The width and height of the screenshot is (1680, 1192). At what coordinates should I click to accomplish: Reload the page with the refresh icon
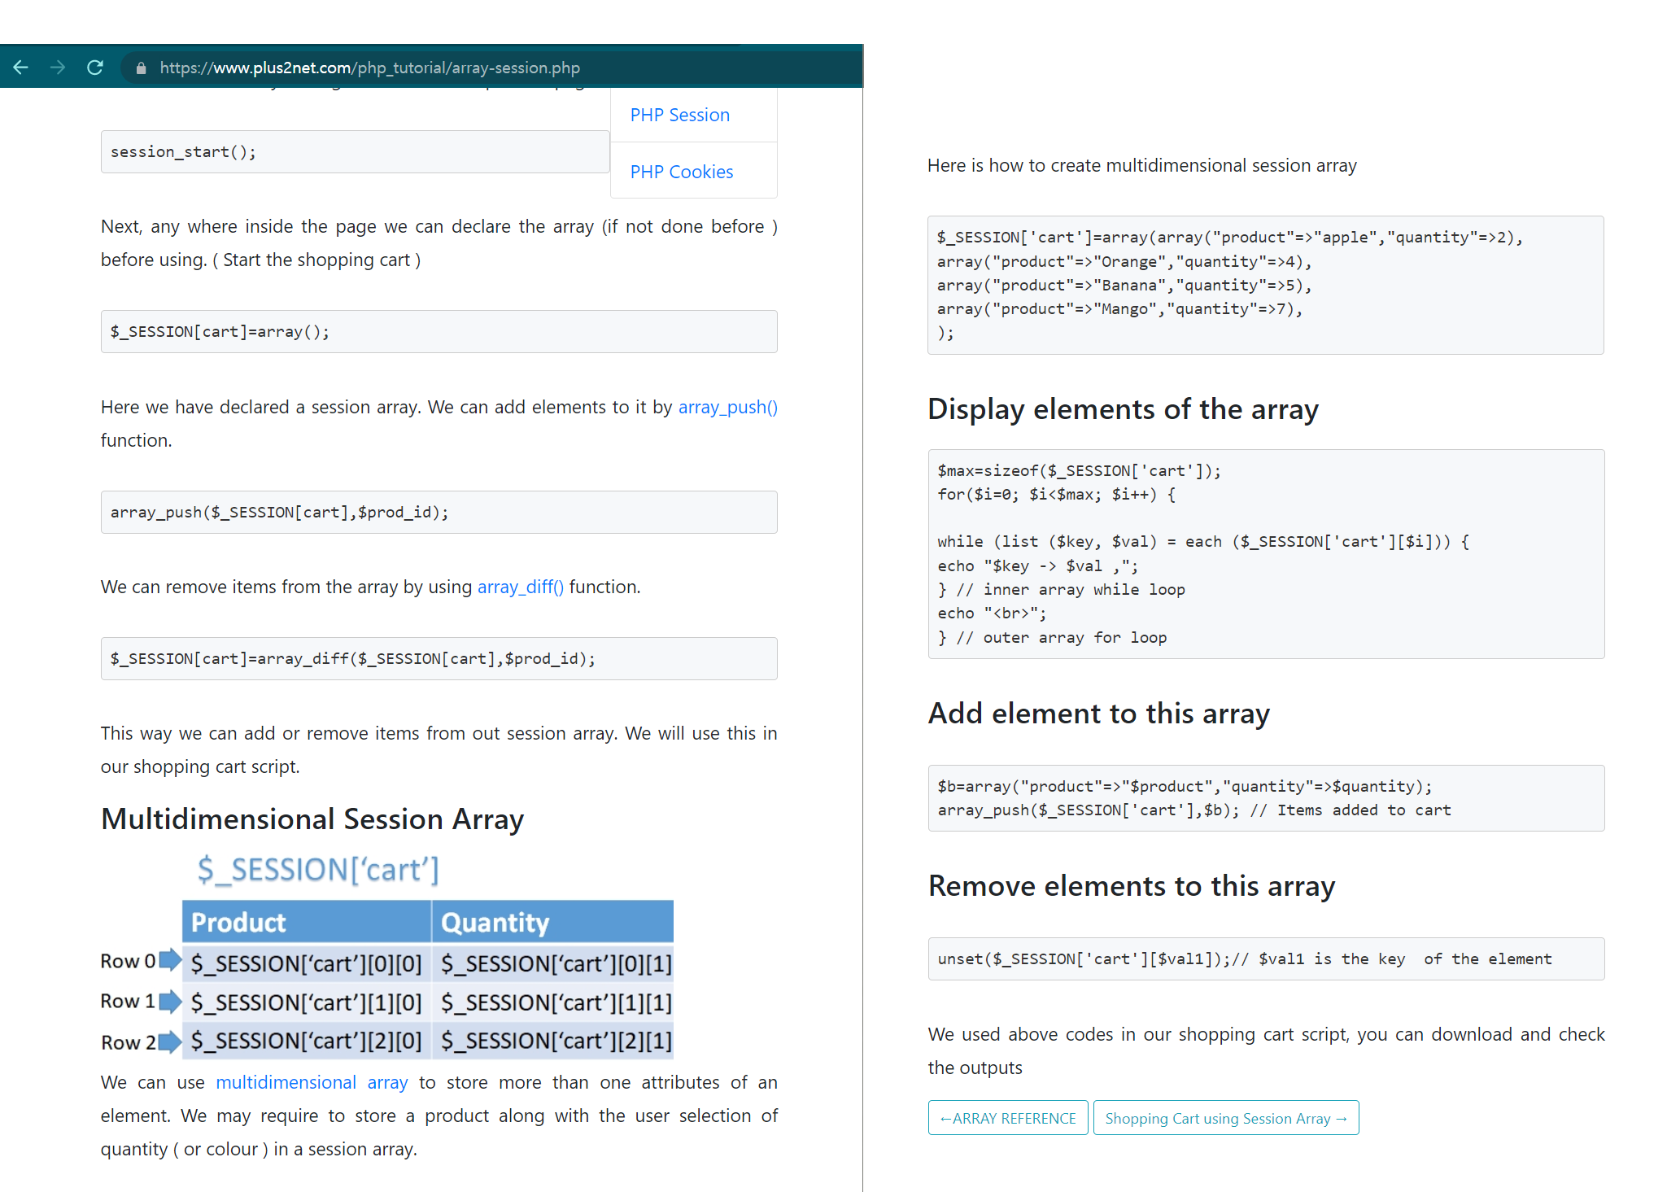pyautogui.click(x=95, y=68)
